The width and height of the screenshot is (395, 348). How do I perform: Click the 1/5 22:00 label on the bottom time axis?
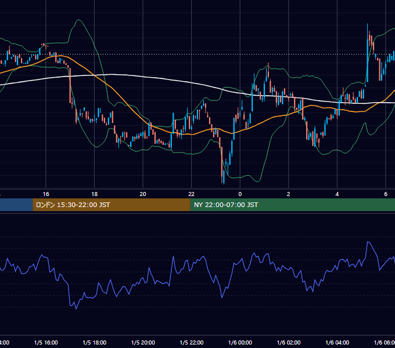(192, 342)
